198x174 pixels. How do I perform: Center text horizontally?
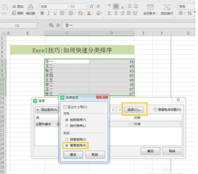[x=116, y=13]
